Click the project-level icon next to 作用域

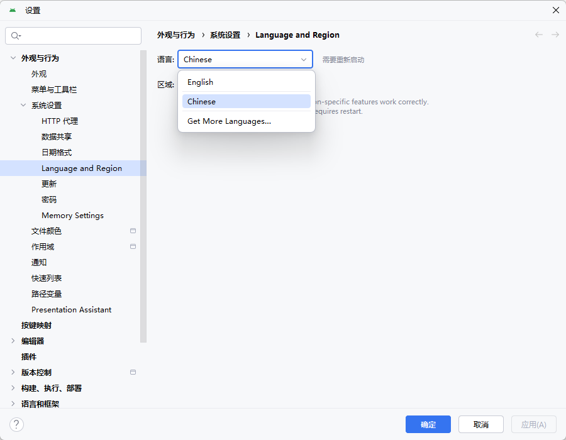tap(133, 246)
